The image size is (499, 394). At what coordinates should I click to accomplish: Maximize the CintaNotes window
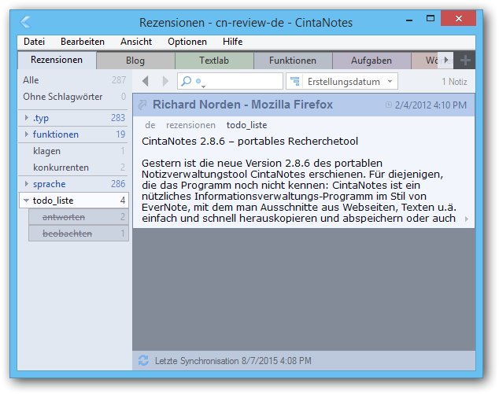[431, 18]
